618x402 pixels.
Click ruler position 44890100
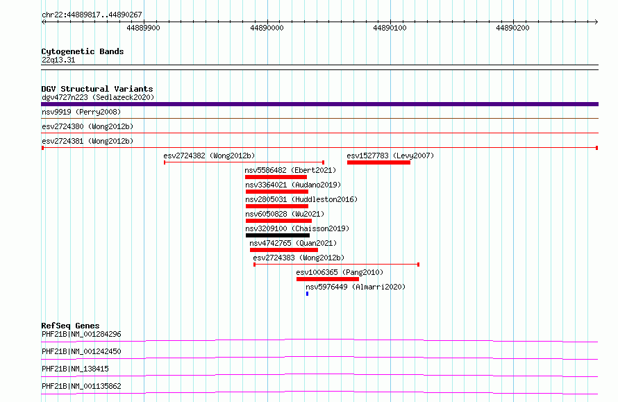390,28
